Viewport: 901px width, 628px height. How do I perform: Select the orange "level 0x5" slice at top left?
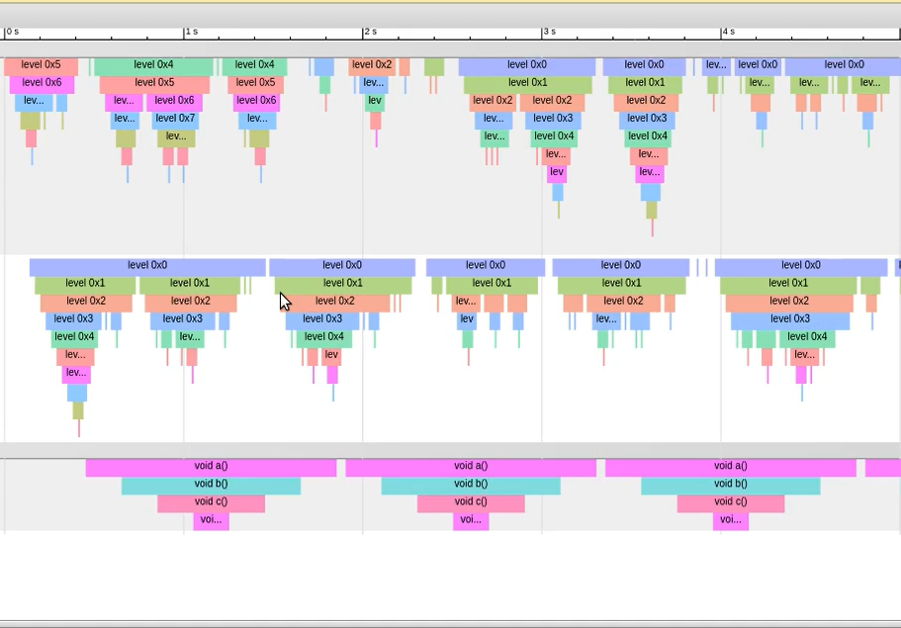[x=41, y=65]
